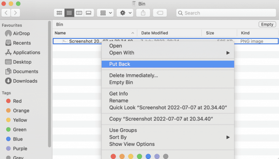
Task: Apply the red tag color dot in context menu
Action: click(x=113, y=156)
